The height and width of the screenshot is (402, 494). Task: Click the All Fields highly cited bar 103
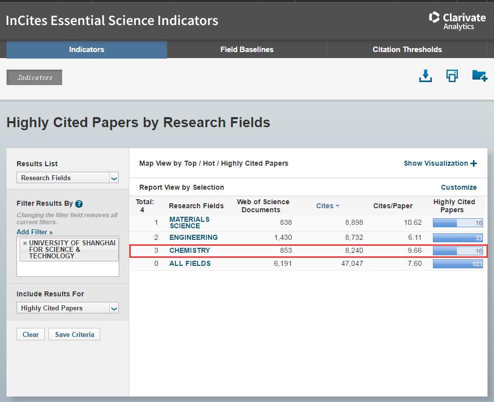click(458, 264)
